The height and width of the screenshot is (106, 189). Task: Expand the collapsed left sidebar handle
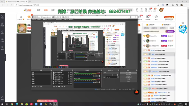coord(5,58)
